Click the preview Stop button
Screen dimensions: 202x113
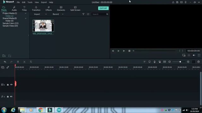click(129, 51)
